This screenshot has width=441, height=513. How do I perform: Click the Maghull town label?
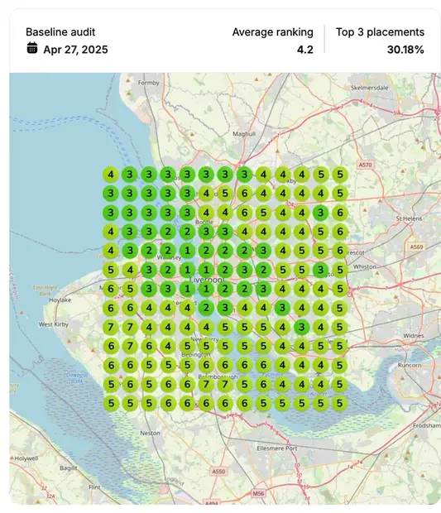coord(244,134)
